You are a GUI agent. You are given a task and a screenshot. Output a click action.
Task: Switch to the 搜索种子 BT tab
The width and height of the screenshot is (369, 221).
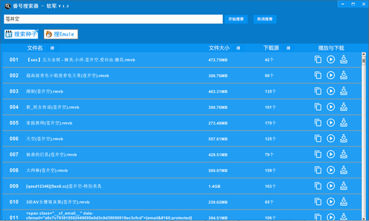21,34
